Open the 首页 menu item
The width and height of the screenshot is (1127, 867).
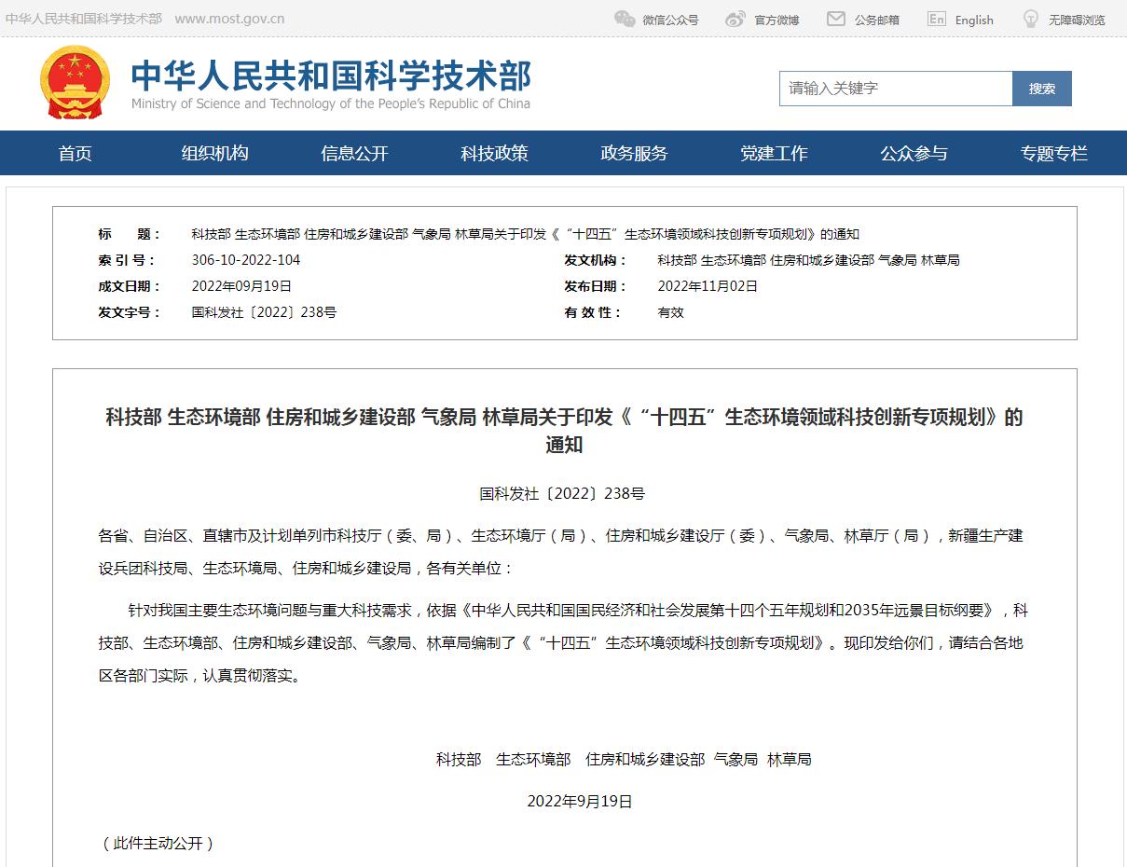(x=75, y=154)
